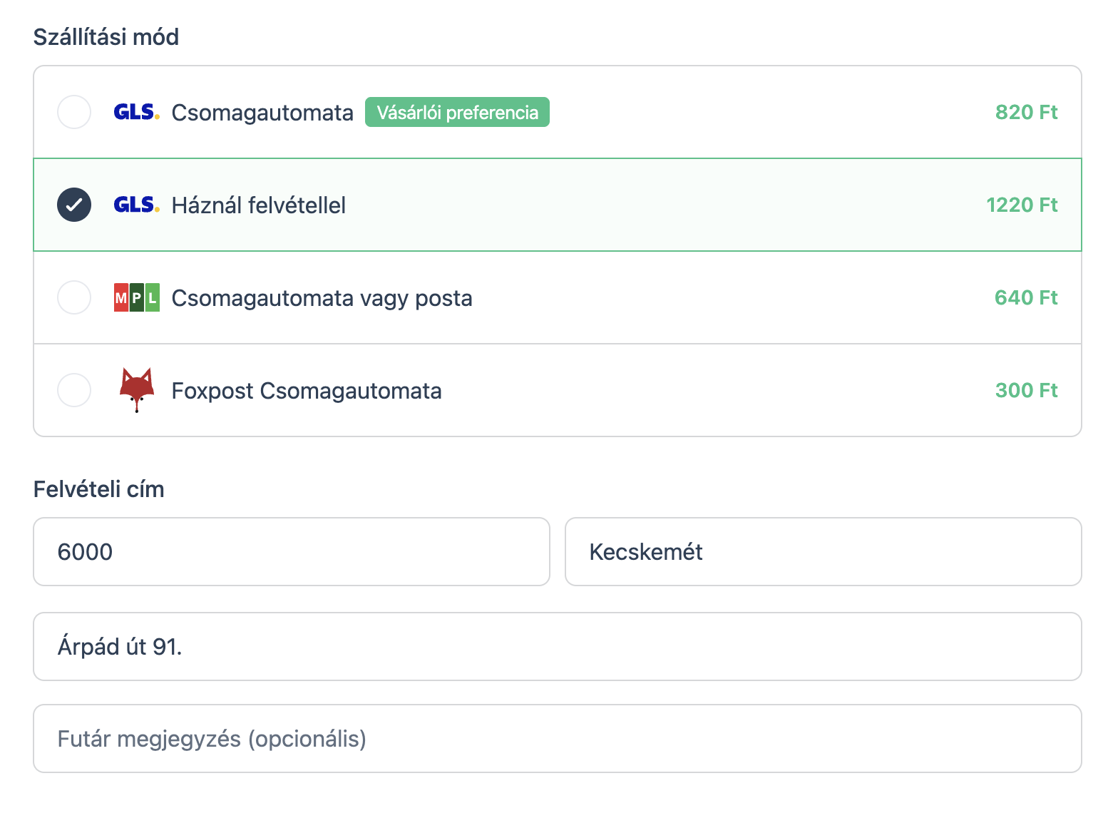Viewport: 1108px width, 823px height.
Task: Toggle the checked Háznál felvétellel radio button
Action: (74, 205)
